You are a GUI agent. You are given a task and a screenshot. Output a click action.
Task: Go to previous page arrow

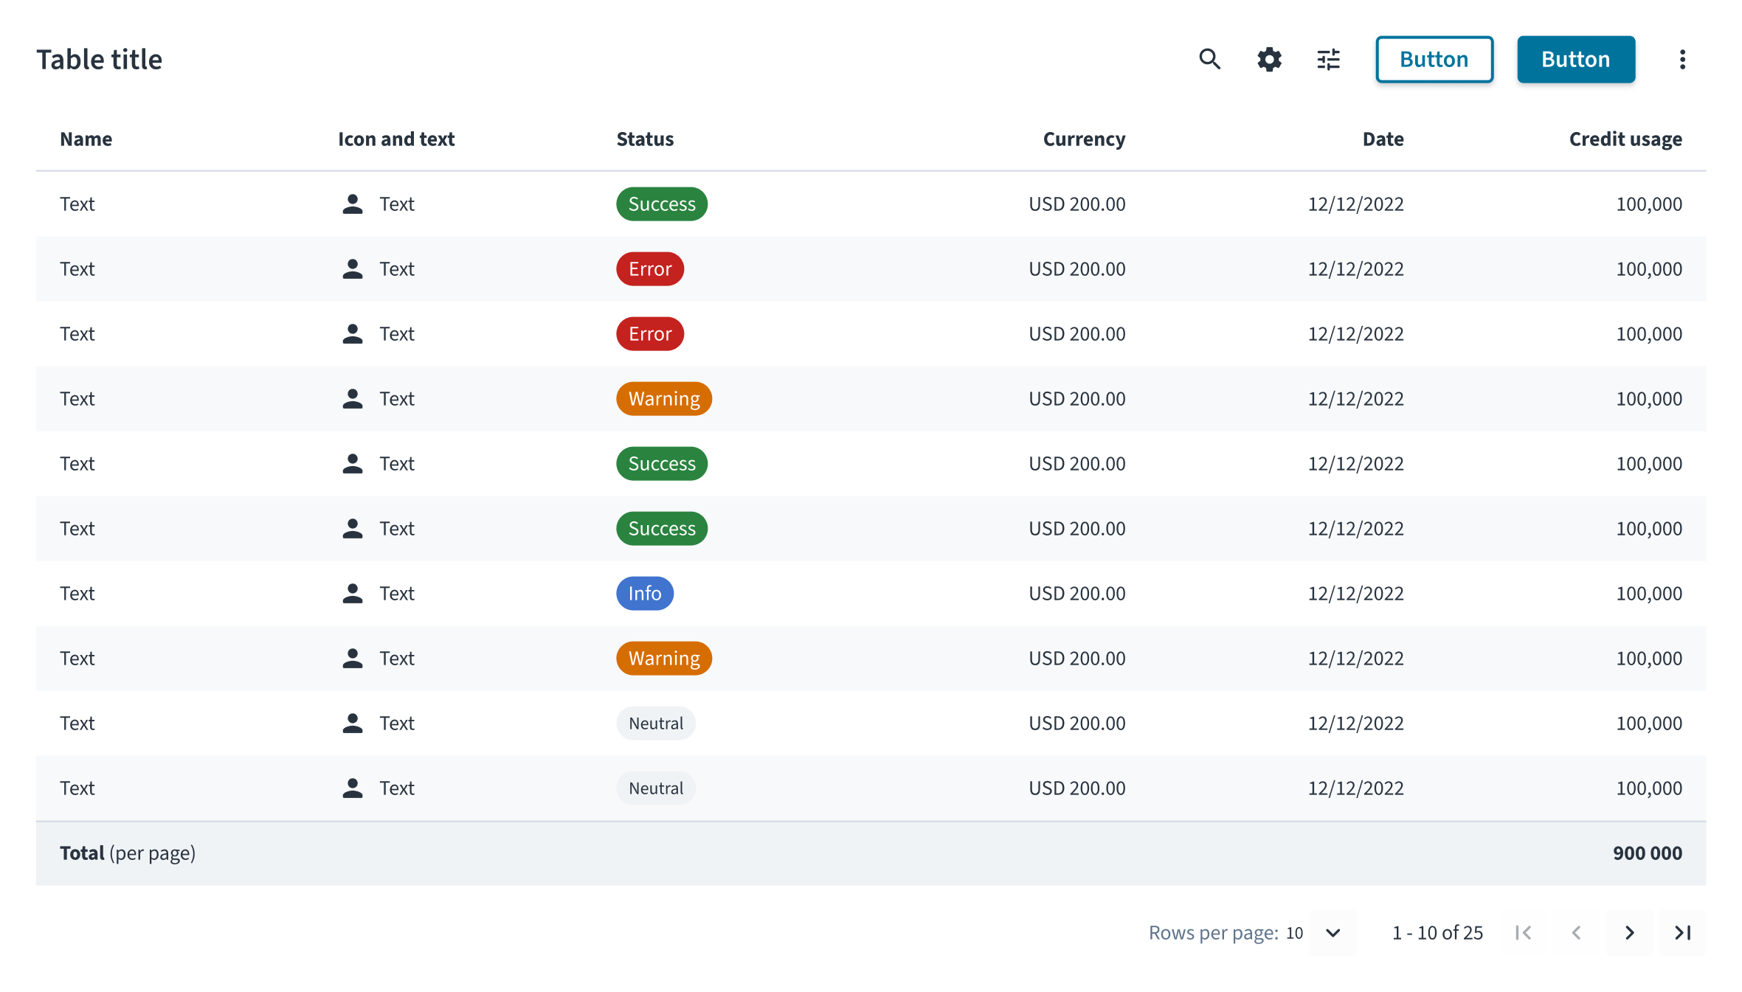coord(1576,933)
